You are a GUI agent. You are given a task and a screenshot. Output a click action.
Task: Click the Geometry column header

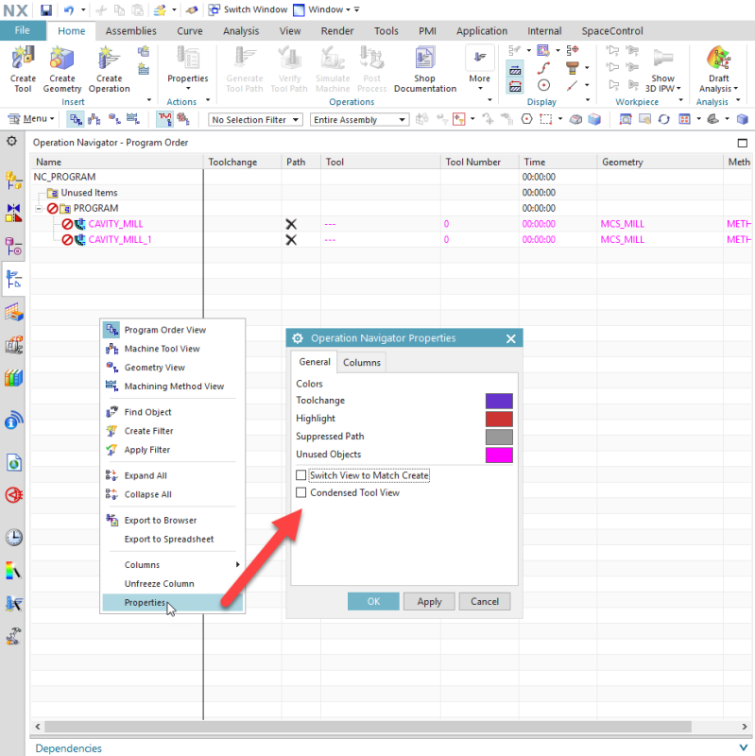click(x=660, y=162)
